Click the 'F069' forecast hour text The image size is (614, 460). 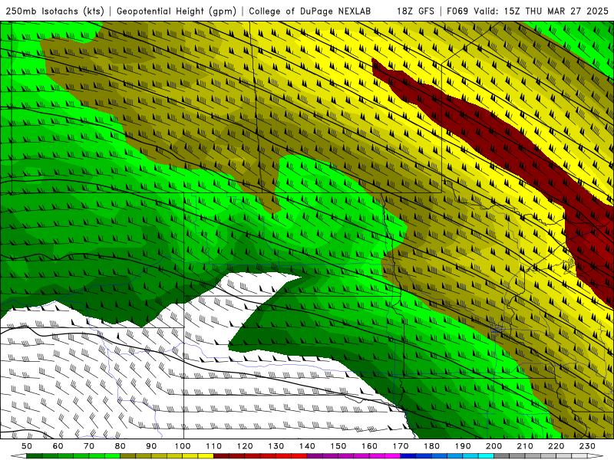click(x=457, y=11)
